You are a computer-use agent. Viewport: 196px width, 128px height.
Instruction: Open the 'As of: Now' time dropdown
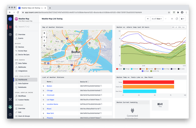pyautogui.click(x=156, y=19)
